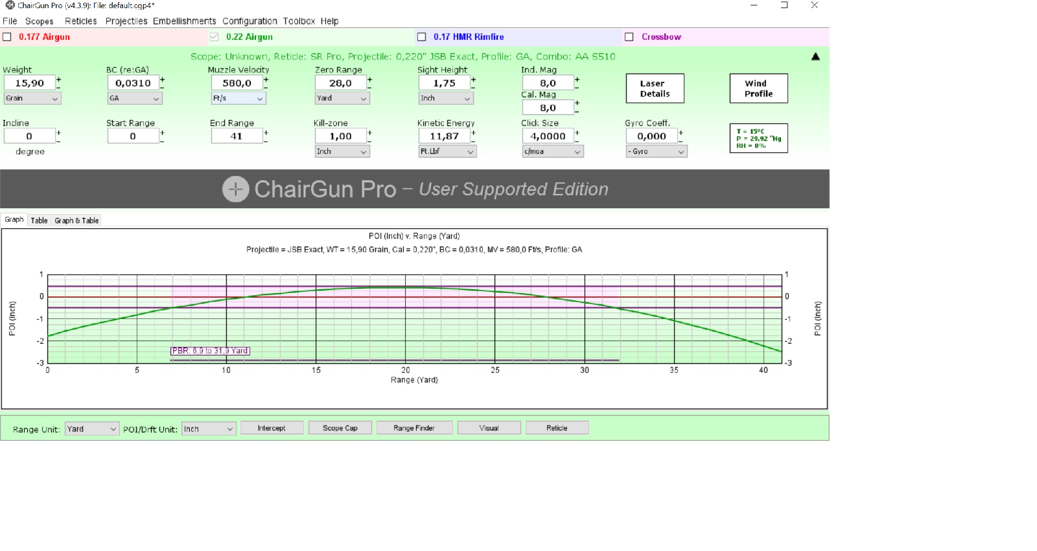Screen dimensions: 1037x551
Task: Open the Click Size c/moa dropdown
Action: pos(553,152)
